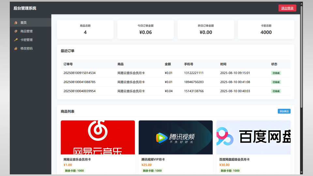Image resolution: width=313 pixels, height=176 pixels.
Task: Click the 商品 column header
Action: coord(121,64)
